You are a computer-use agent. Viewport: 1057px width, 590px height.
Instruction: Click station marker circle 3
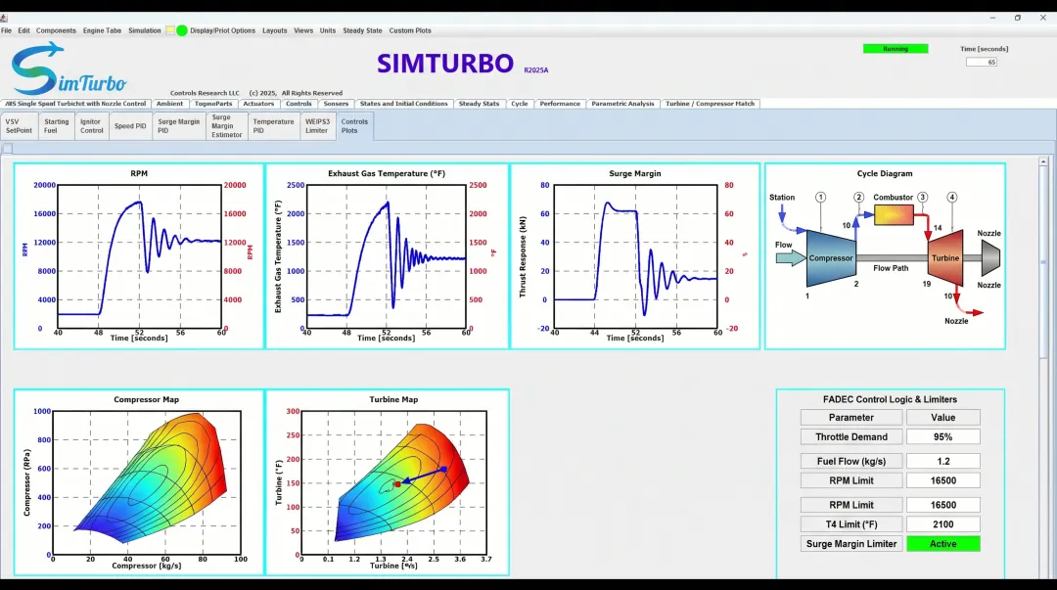[922, 198]
